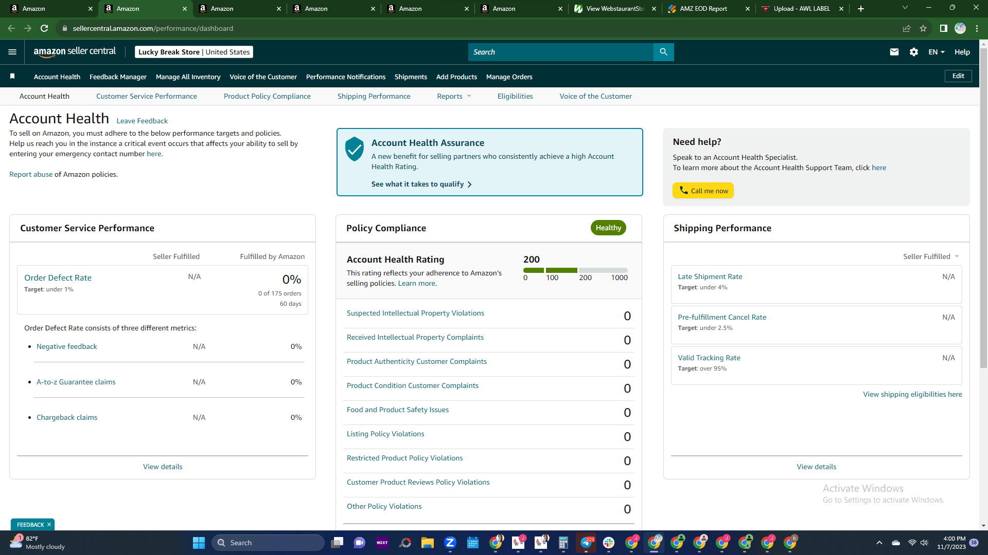Image resolution: width=988 pixels, height=555 pixels.
Task: Open a new browser tab
Action: click(x=861, y=9)
